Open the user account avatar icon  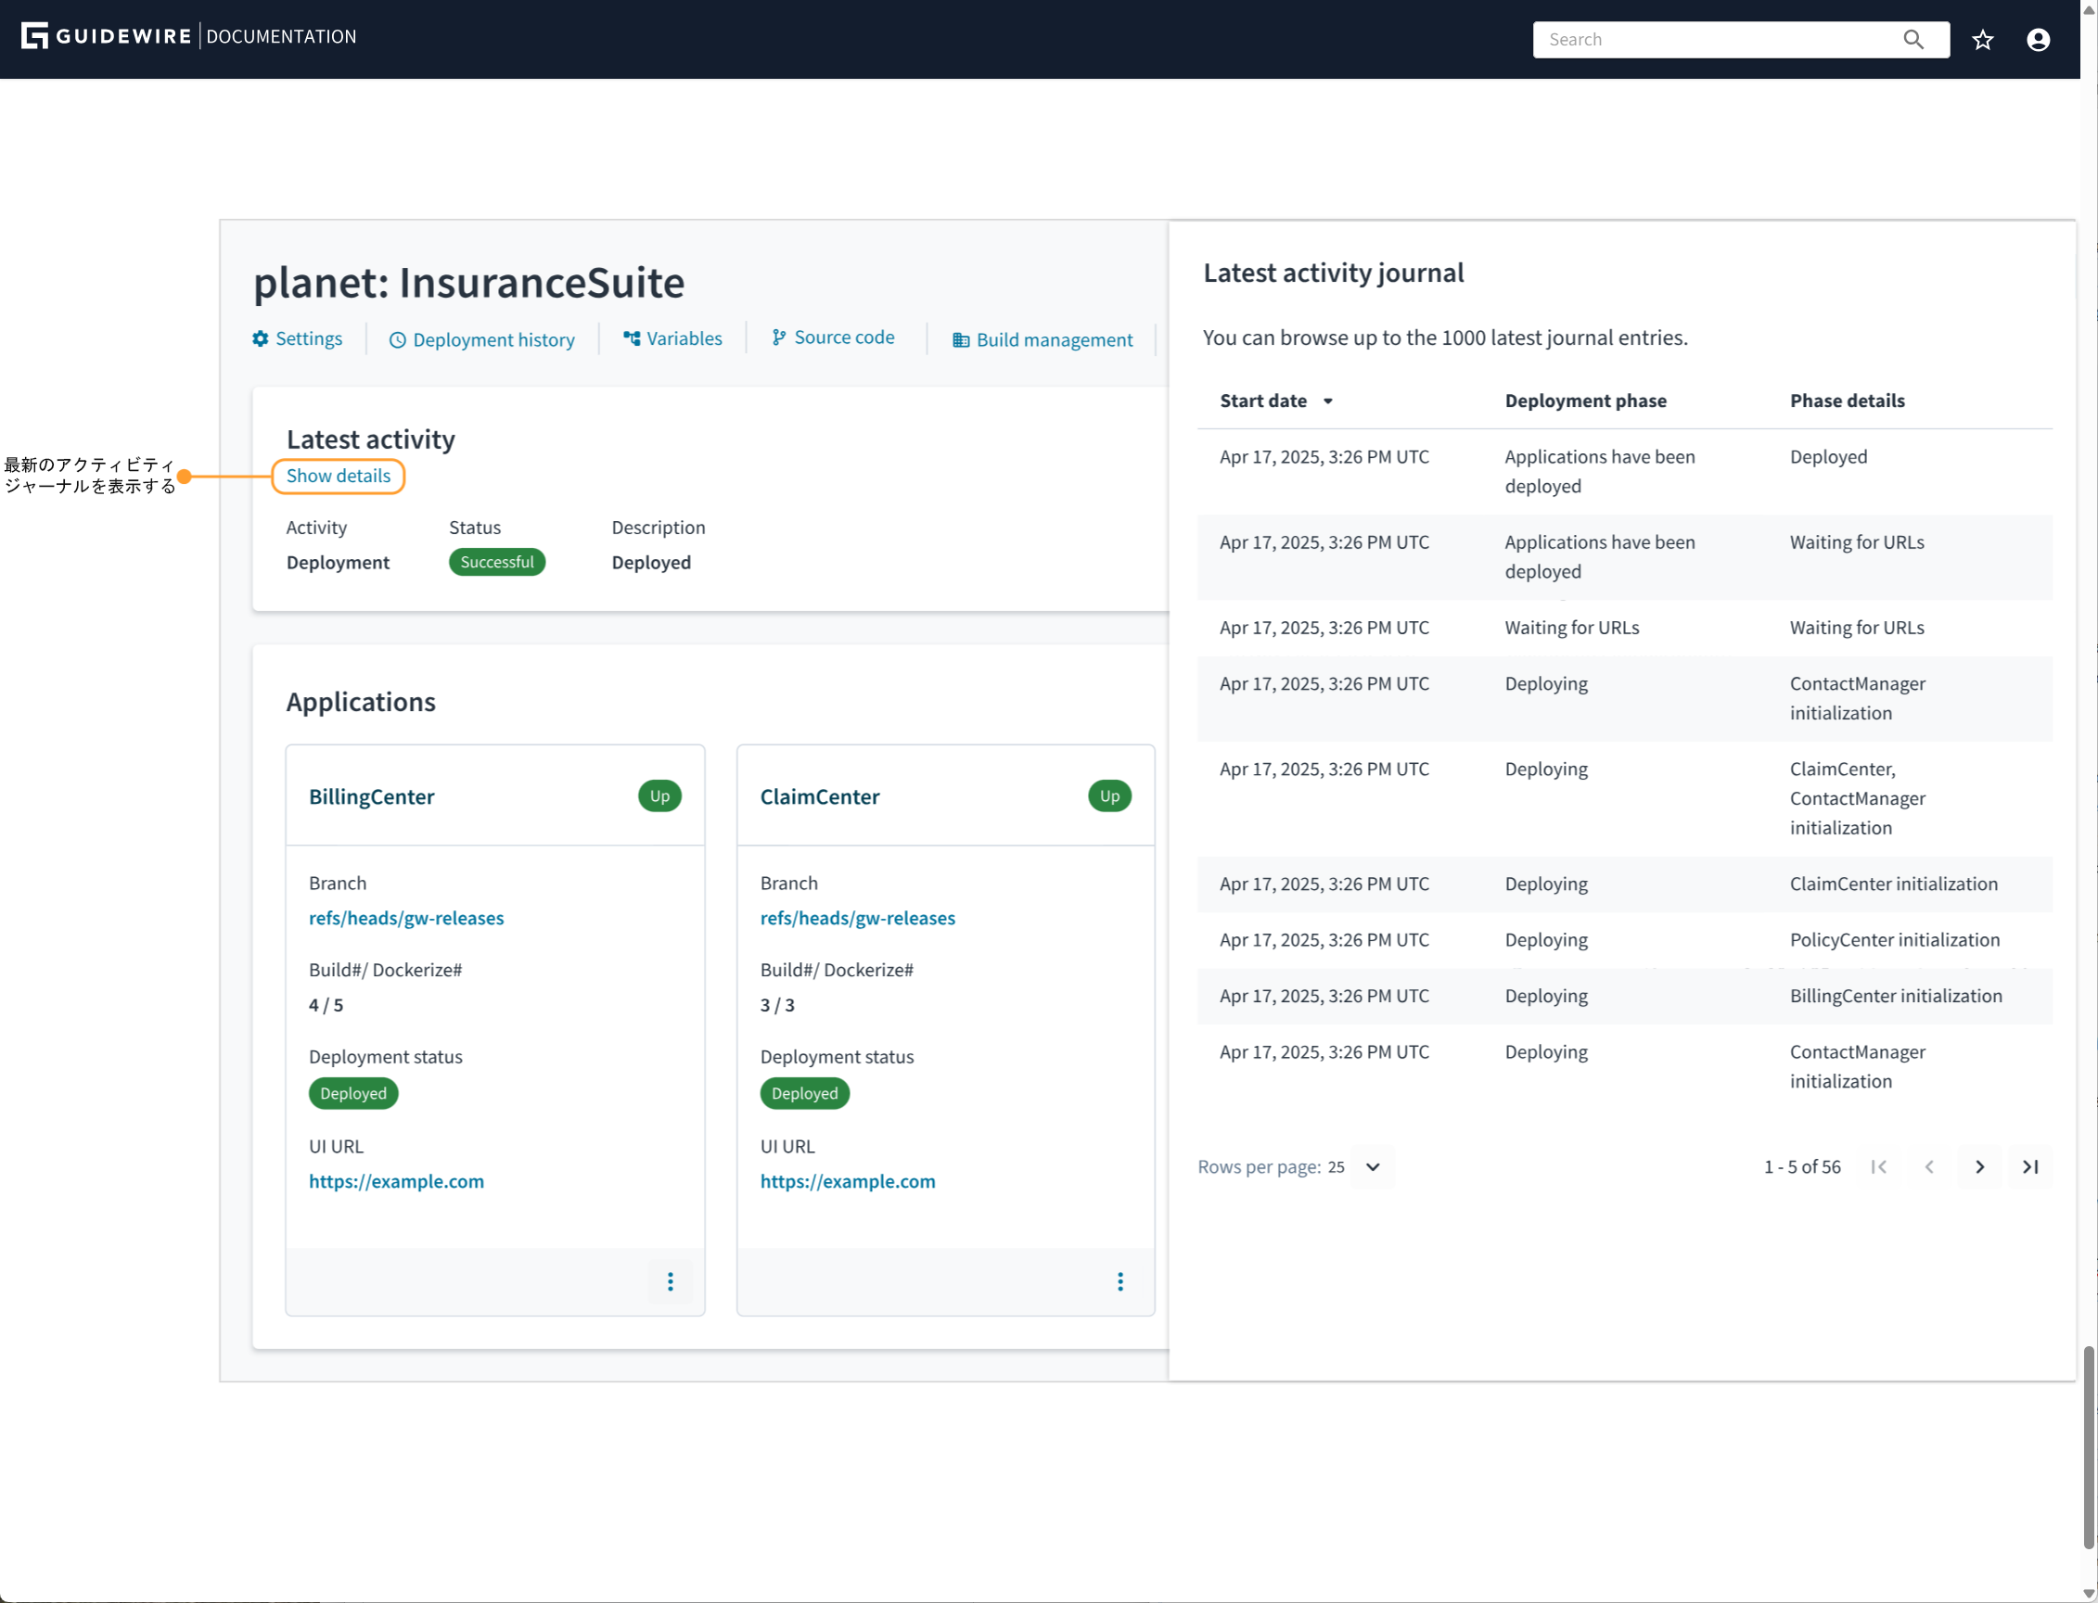tap(2038, 39)
